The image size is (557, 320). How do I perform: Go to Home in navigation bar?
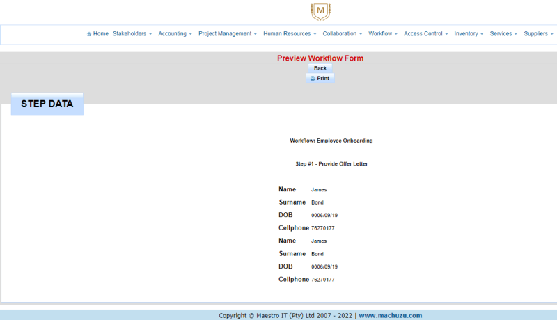97,33
